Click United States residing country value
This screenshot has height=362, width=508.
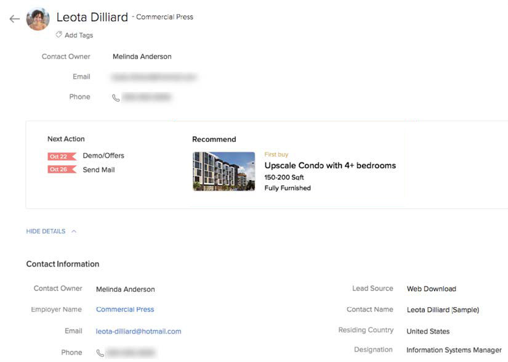[428, 331]
